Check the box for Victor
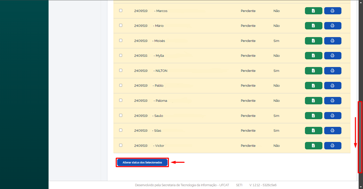This screenshot has width=363, height=189. point(121,145)
